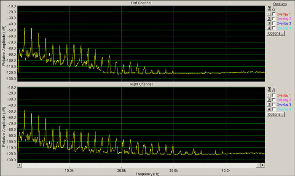Enable Overlay 2 checkbox for Right Channel

274,100
